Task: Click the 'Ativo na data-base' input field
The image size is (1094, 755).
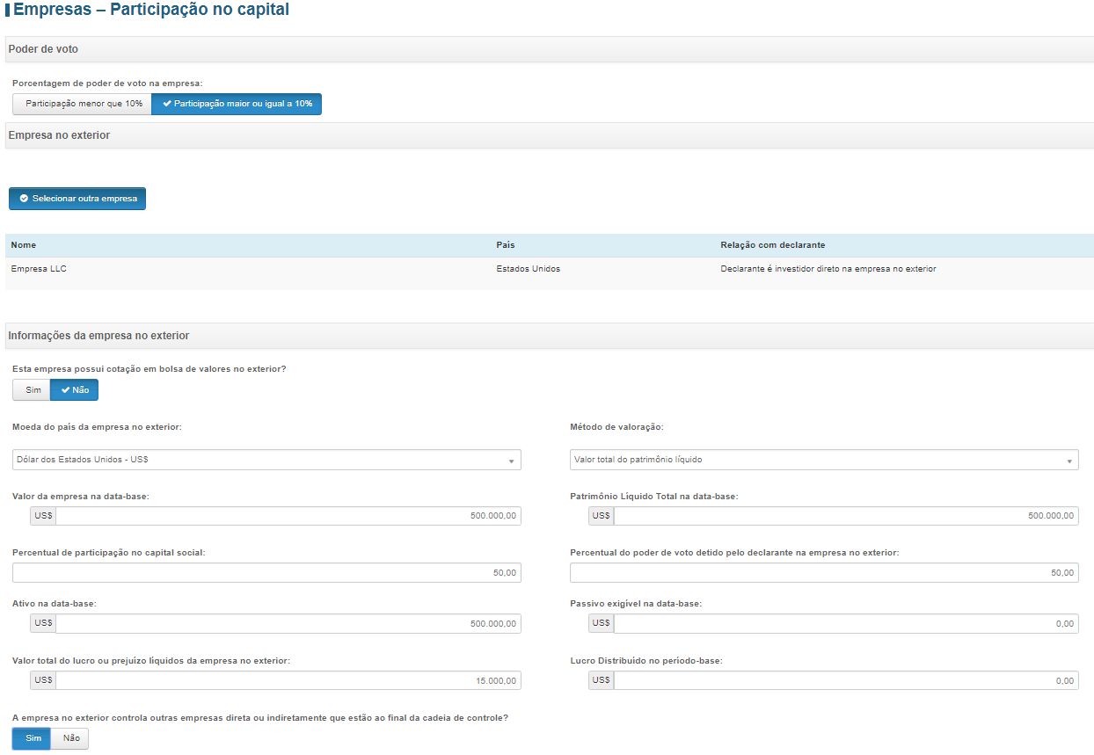Action: (x=288, y=624)
